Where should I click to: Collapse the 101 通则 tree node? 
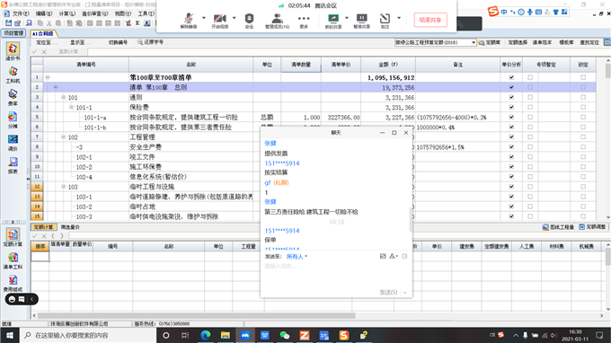(x=63, y=97)
